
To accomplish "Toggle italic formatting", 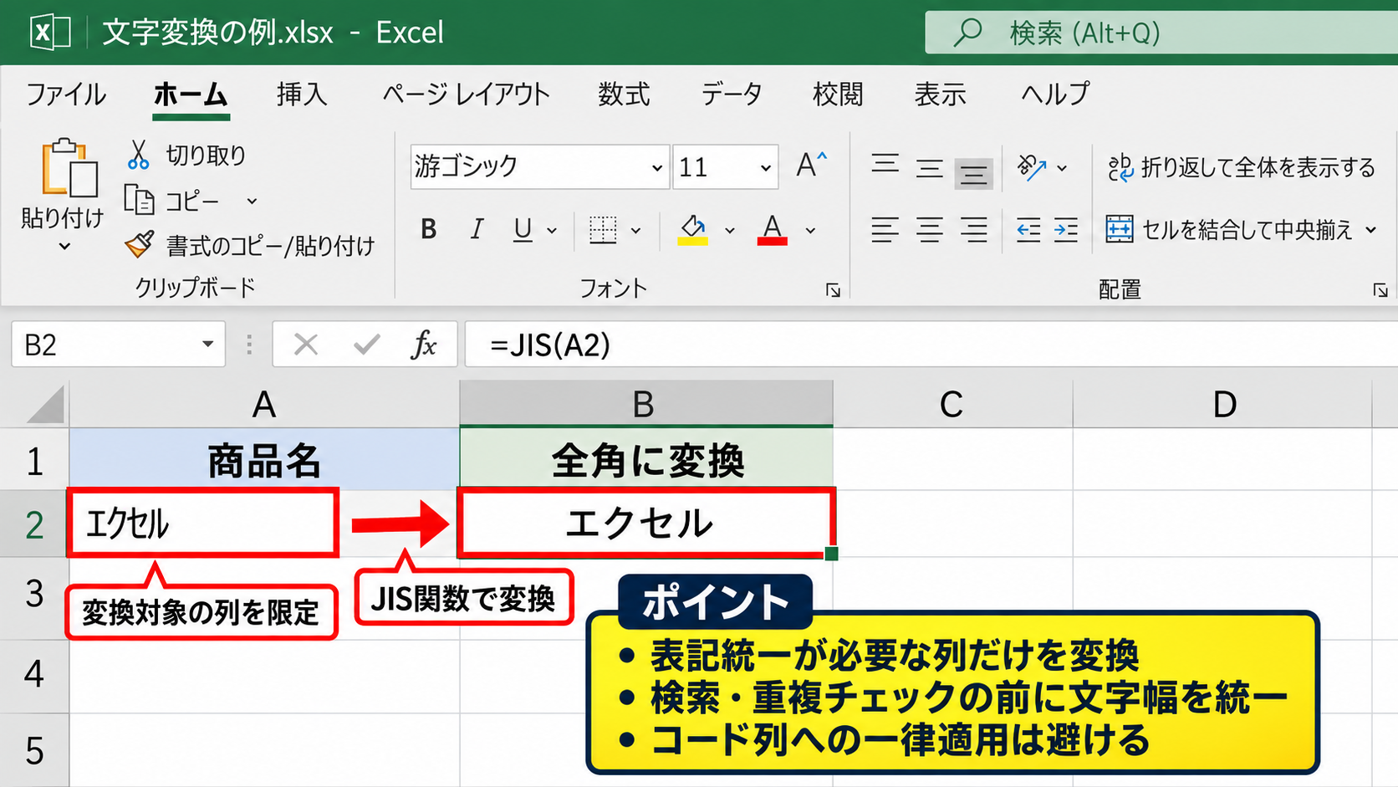I will coord(477,229).
